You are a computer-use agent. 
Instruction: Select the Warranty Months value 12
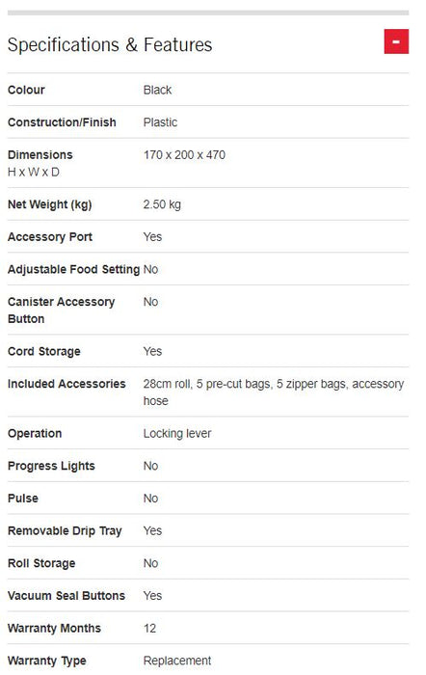coord(149,628)
